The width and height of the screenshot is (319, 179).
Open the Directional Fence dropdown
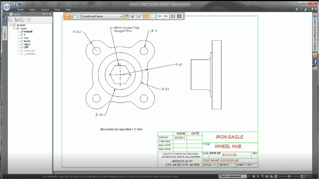(x=102, y=16)
